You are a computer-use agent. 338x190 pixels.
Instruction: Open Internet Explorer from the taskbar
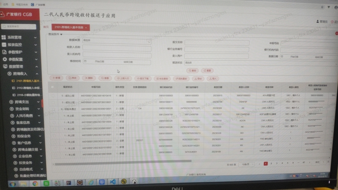(91, 182)
